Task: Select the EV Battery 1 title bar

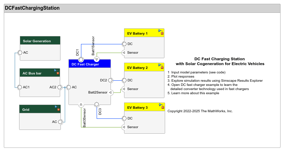Action: 144,33
